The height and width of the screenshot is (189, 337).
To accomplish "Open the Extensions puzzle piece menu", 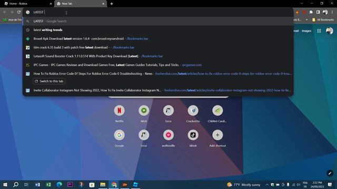I will pos(311,12).
